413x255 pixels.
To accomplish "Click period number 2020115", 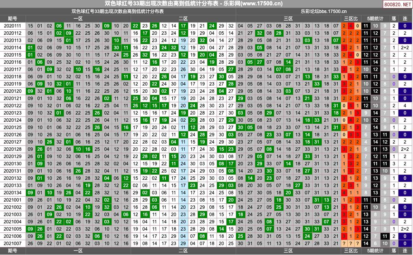I will (x=13, y=55).
